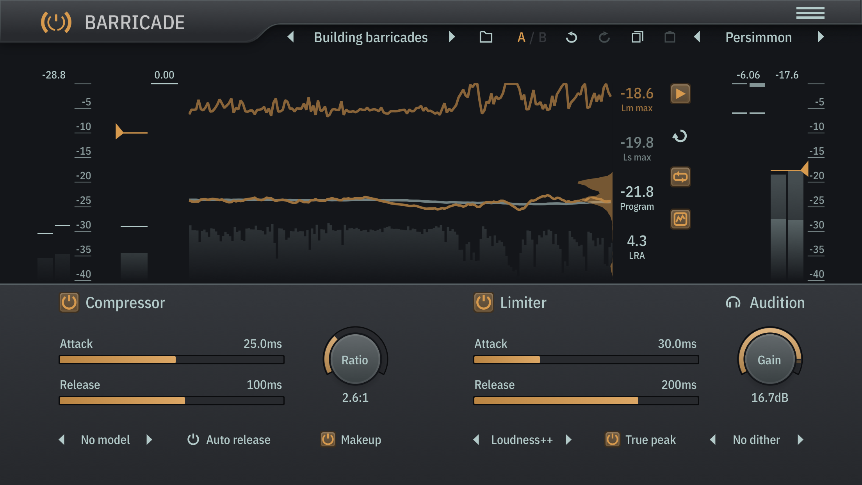Viewport: 862px width, 485px height.
Task: Go to next preset after Building barricades
Action: pos(452,37)
